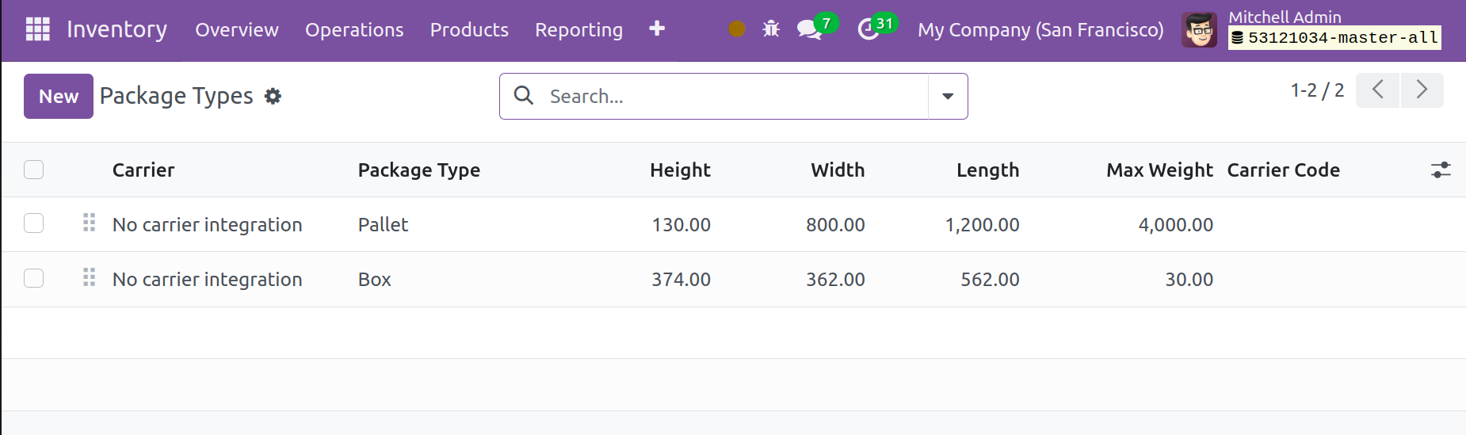Open company switcher My Company (San Francisco)
Image resolution: width=1466 pixels, height=435 pixels.
tap(1040, 30)
